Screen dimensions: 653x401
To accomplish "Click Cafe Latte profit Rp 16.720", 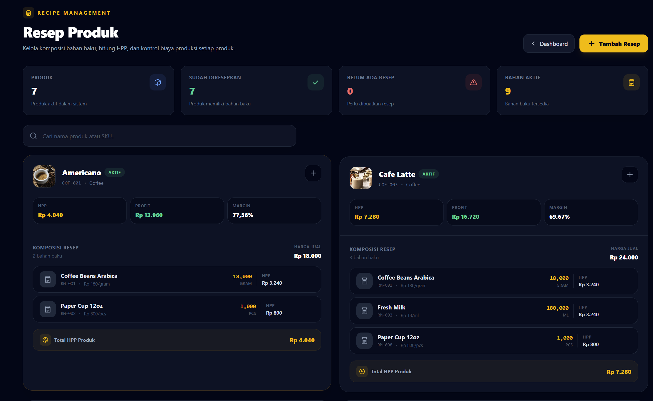I will click(466, 217).
